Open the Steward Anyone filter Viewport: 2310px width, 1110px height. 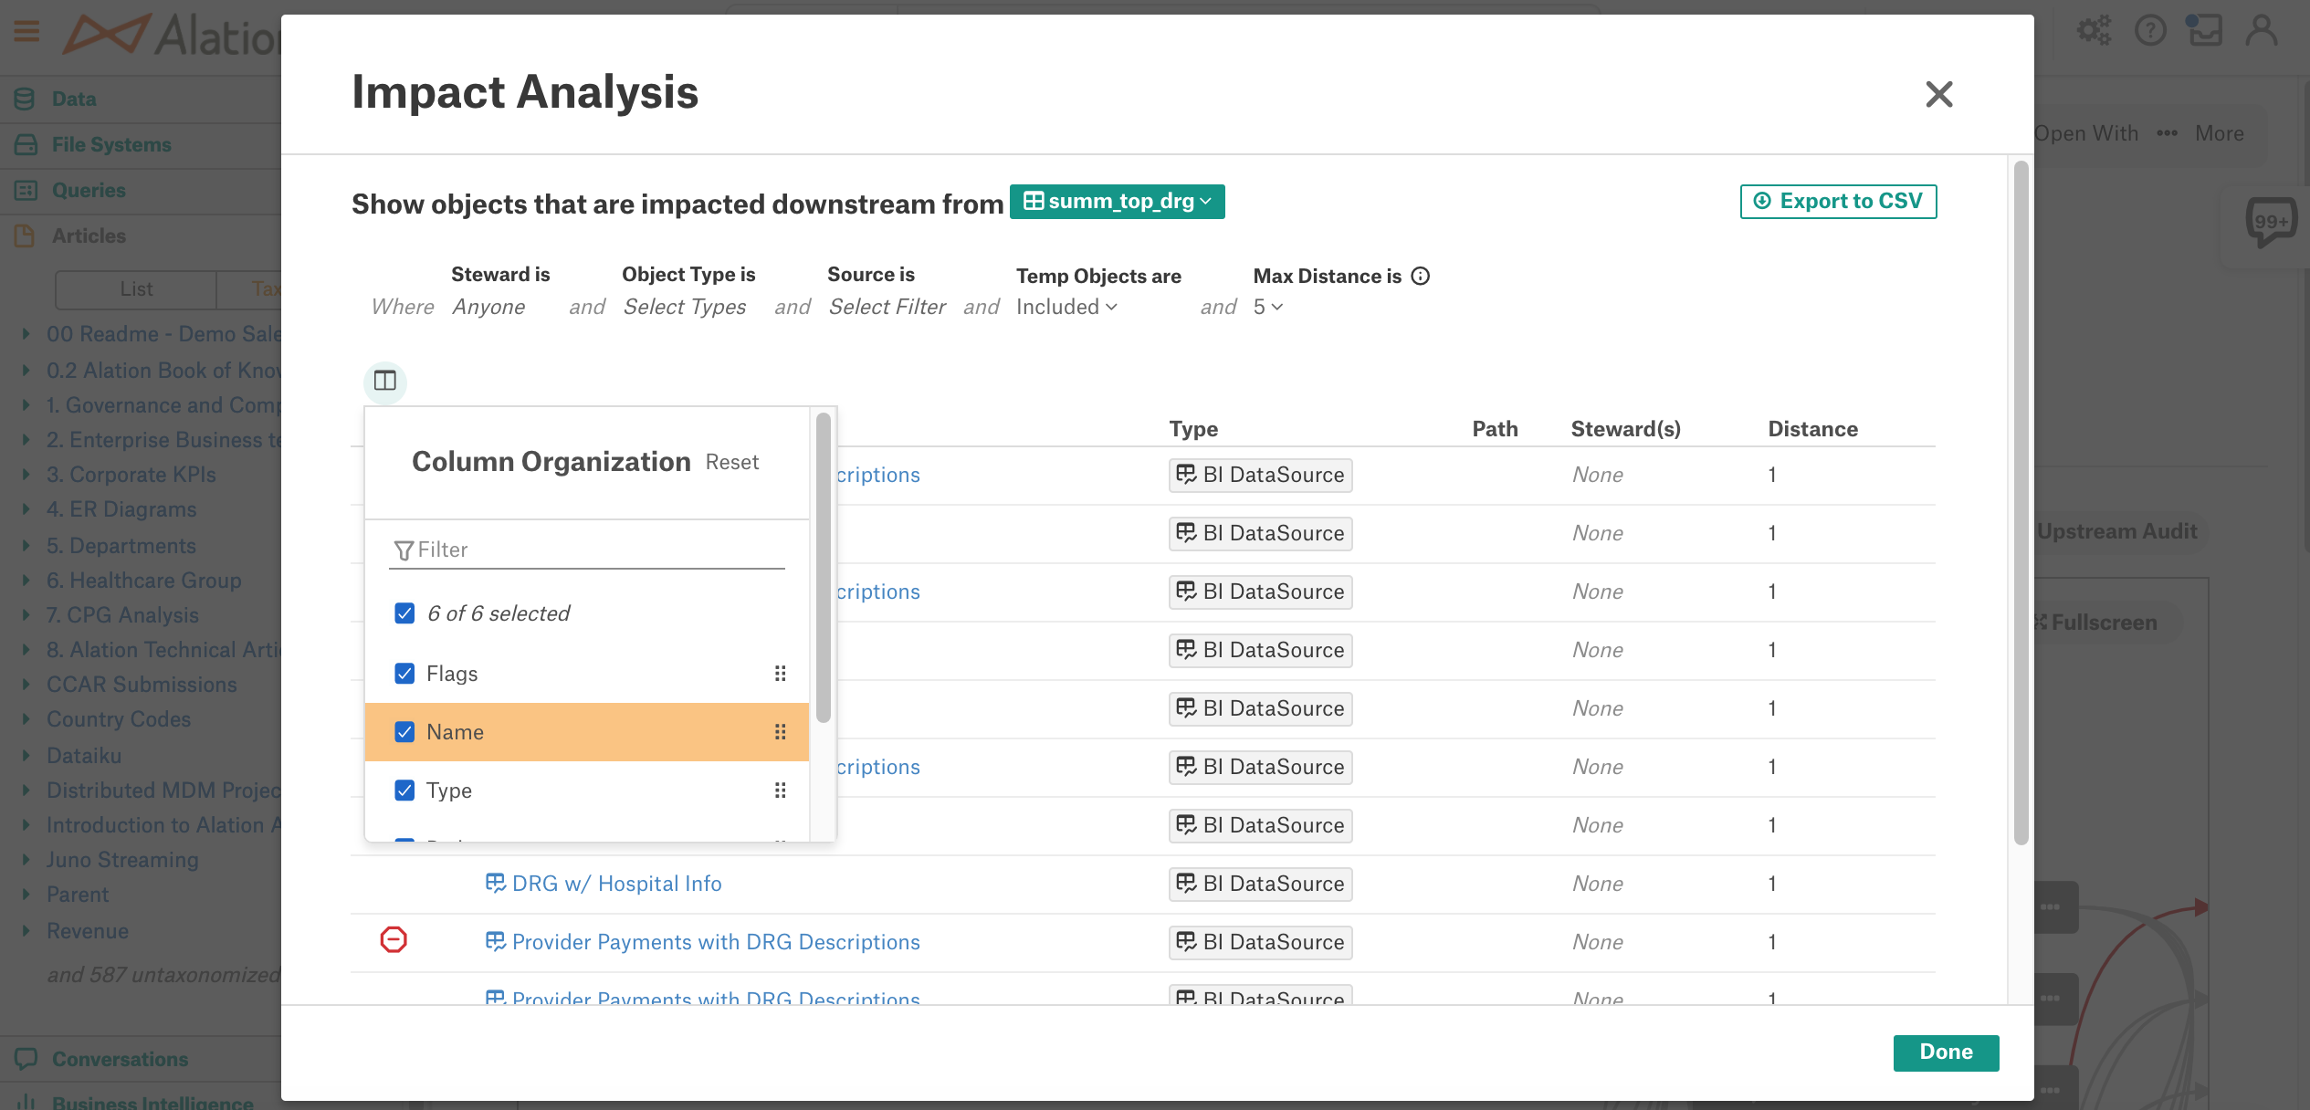click(x=488, y=307)
